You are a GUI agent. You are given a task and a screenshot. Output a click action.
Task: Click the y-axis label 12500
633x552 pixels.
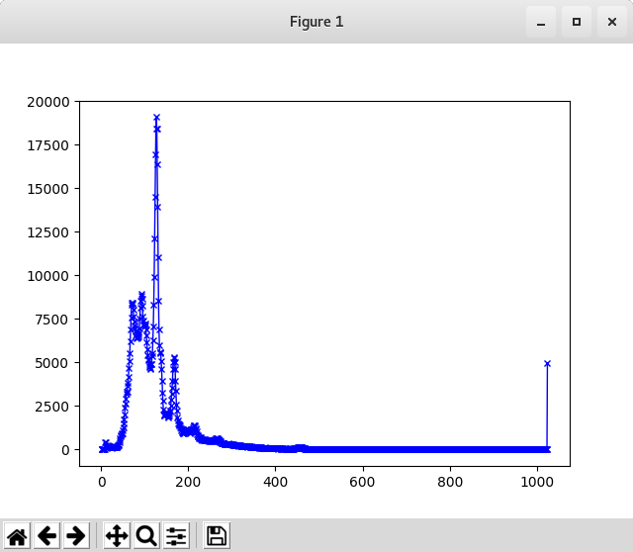48,232
